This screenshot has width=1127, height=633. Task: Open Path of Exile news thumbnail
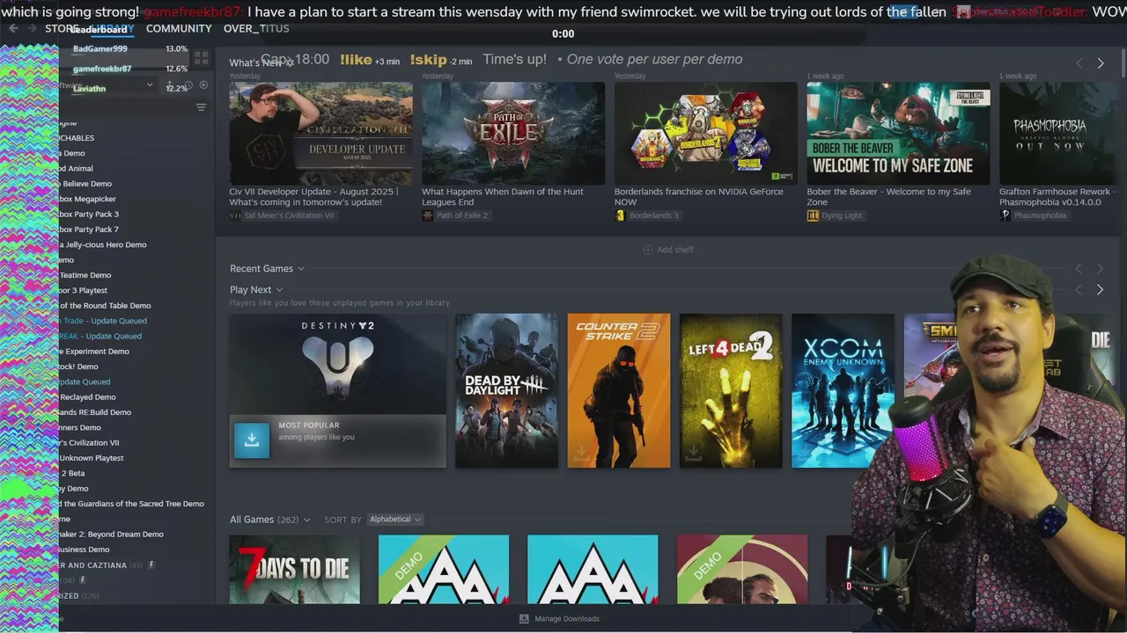point(513,134)
